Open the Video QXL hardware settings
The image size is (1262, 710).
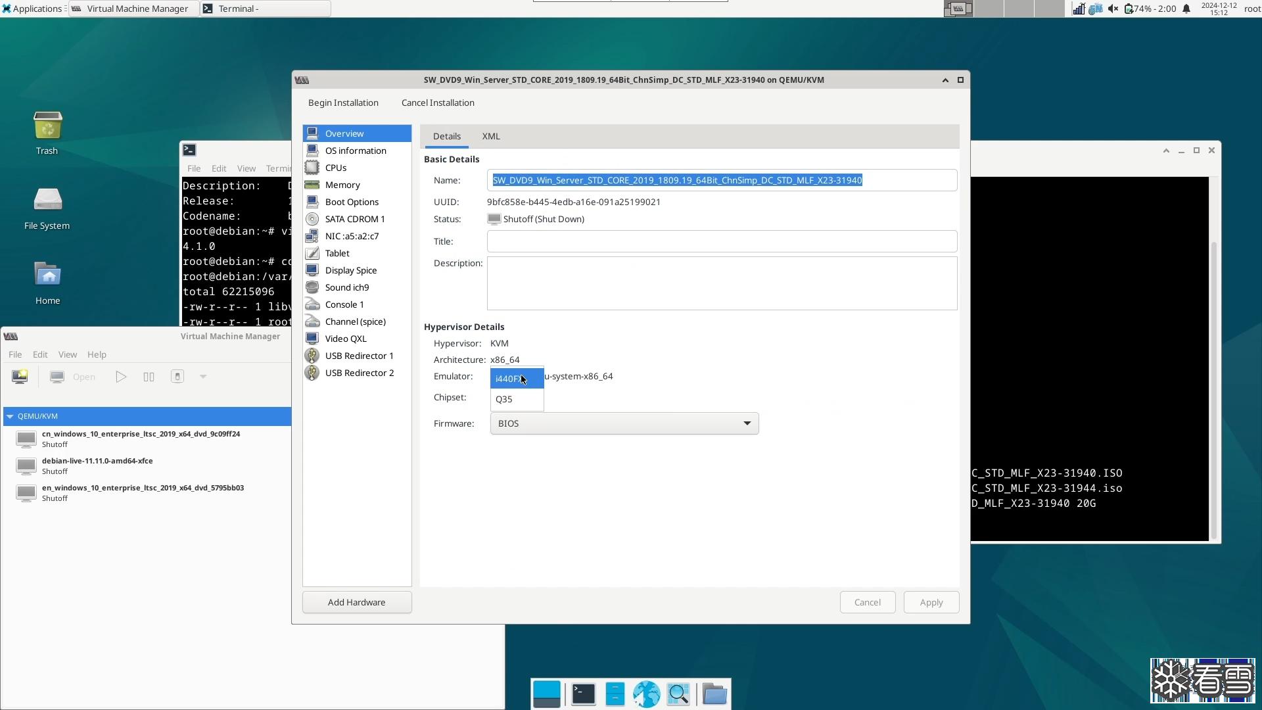(x=345, y=339)
